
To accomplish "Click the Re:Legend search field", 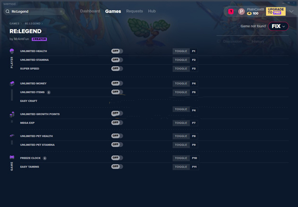I will tap(40, 11).
